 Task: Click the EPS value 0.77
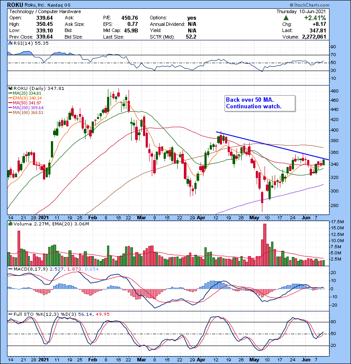tap(133, 24)
